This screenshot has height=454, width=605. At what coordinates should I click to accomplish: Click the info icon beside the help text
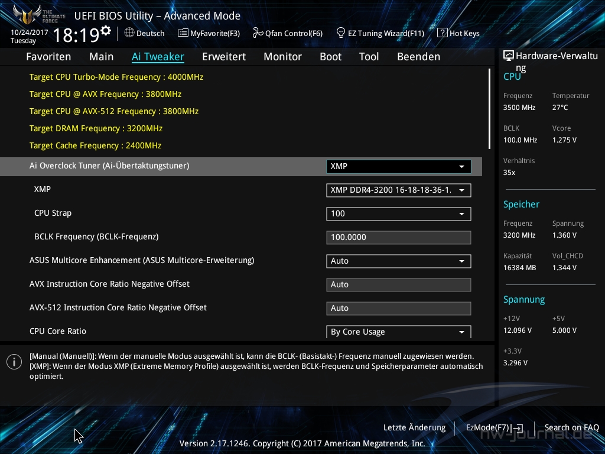[x=14, y=362]
